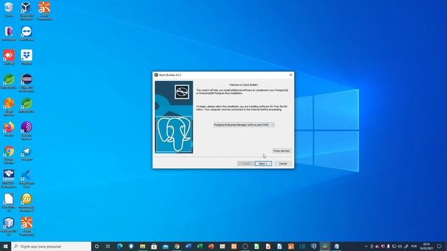Launch Chrome from the taskbar
447x251 pixels.
[177, 246]
